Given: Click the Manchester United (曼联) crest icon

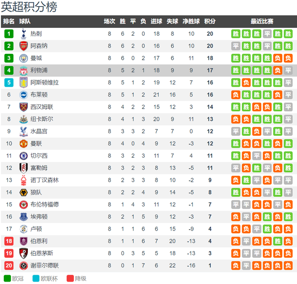Looking at the screenshot, I should click(x=23, y=143).
